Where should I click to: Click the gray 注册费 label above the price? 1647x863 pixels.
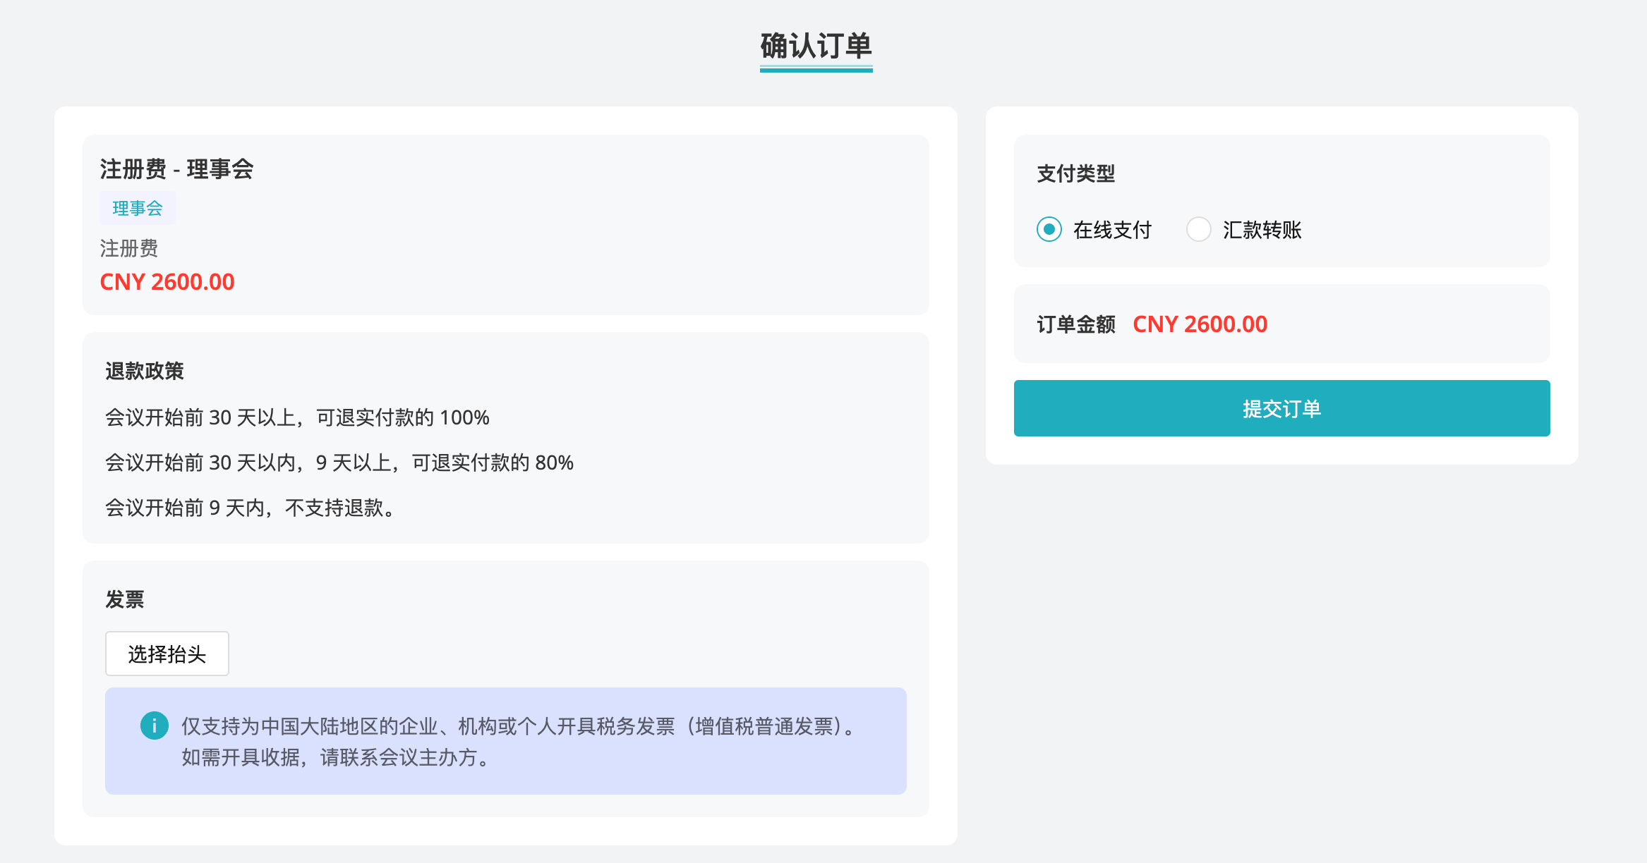[x=129, y=248]
